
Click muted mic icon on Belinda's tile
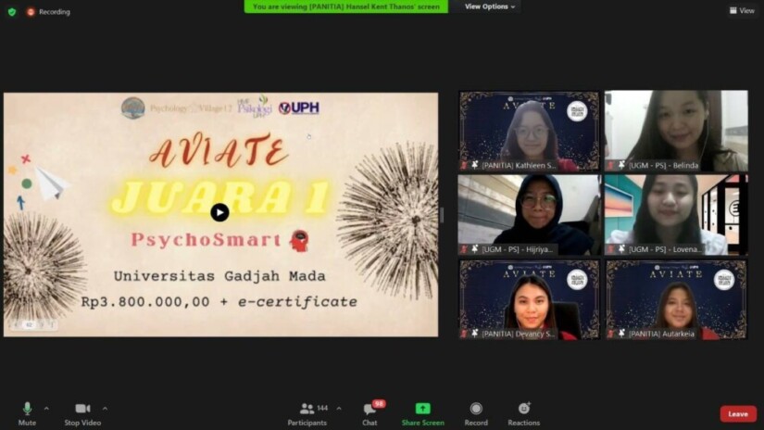pos(611,165)
